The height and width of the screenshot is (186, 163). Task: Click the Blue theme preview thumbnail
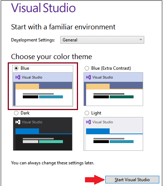pyautogui.click(x=43, y=89)
